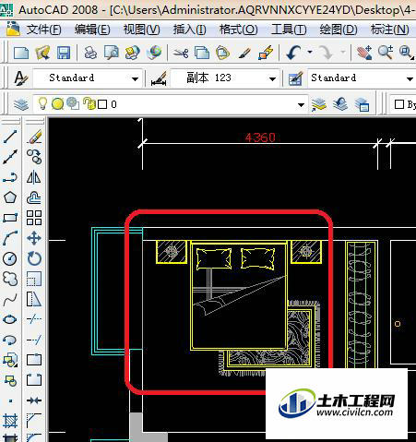
Task: Open the 编辑(E) menu
Action: click(92, 30)
